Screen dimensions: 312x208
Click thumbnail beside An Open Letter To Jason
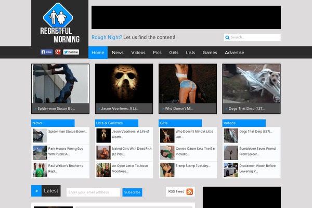103,170
